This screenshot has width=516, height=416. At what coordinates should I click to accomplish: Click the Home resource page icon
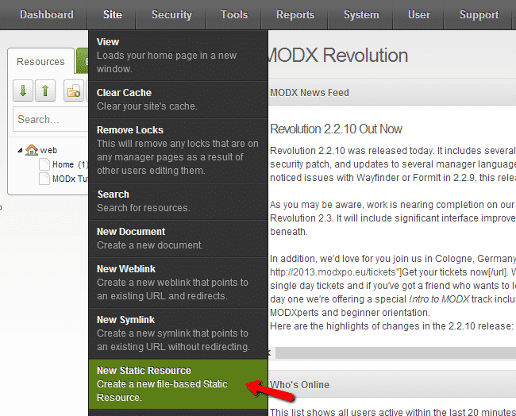44,164
